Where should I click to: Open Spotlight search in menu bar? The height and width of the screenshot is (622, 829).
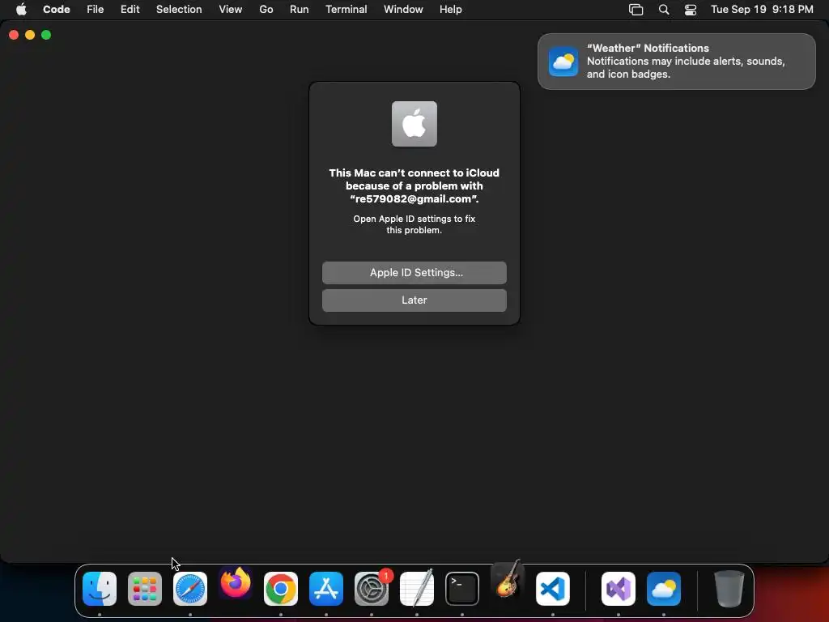point(664,10)
